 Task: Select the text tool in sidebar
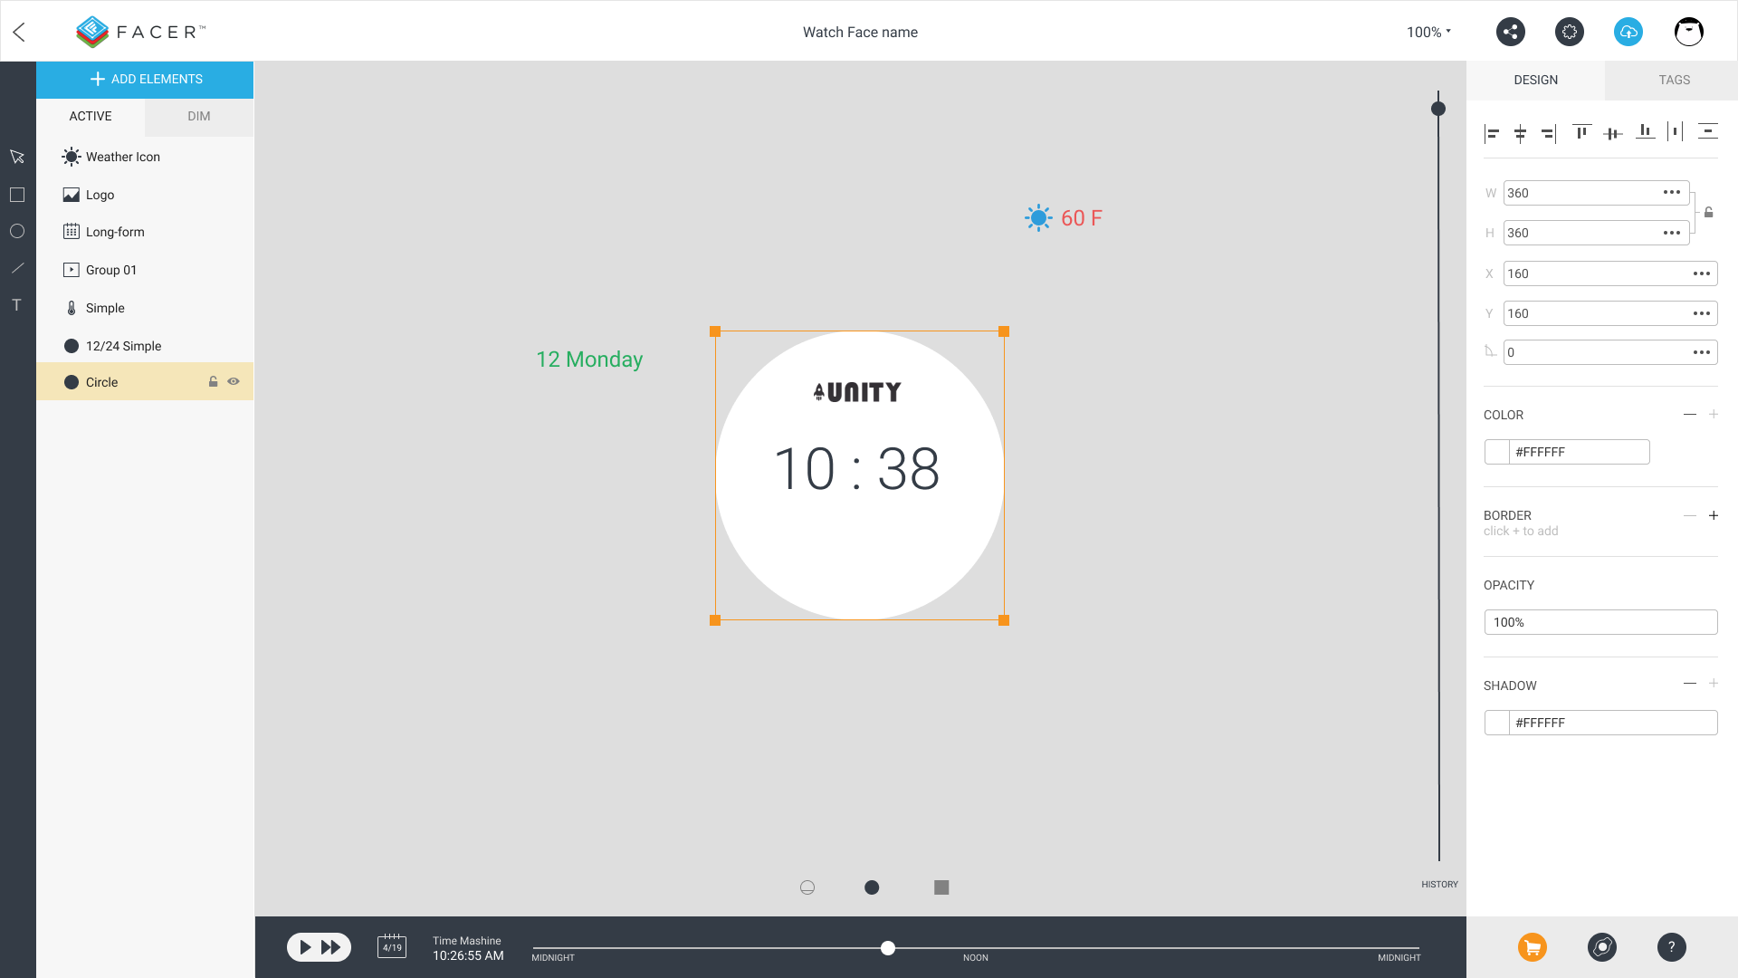pos(18,304)
